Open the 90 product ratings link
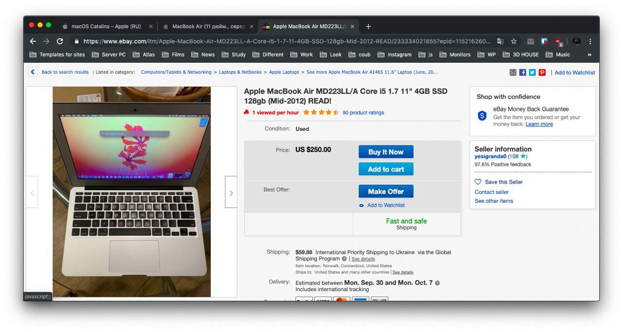The width and height of the screenshot is (623, 332). 363,113
